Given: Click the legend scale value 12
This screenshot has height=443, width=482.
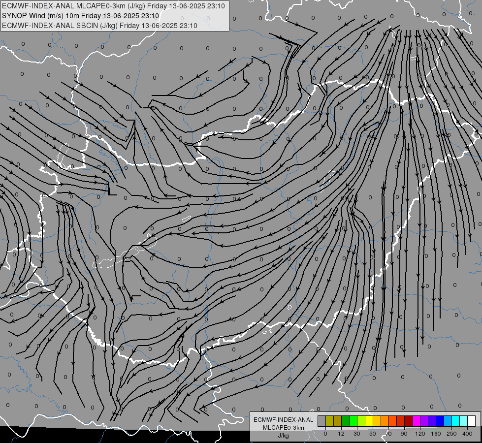Looking at the screenshot, I should (341, 434).
